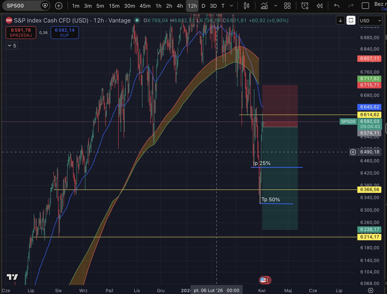This screenshot has height=294, width=387.
Task: Click the 'Paź' month on time axis
Action: tap(110, 290)
